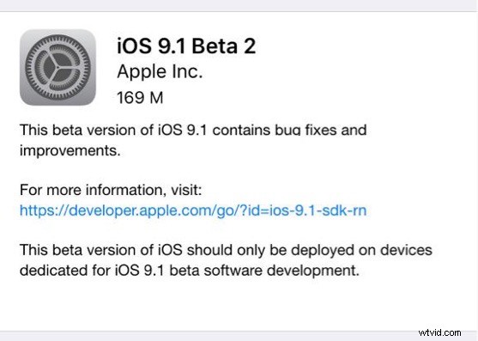
Task: Click the word "improvements." in the description
Action: [x=70, y=150]
